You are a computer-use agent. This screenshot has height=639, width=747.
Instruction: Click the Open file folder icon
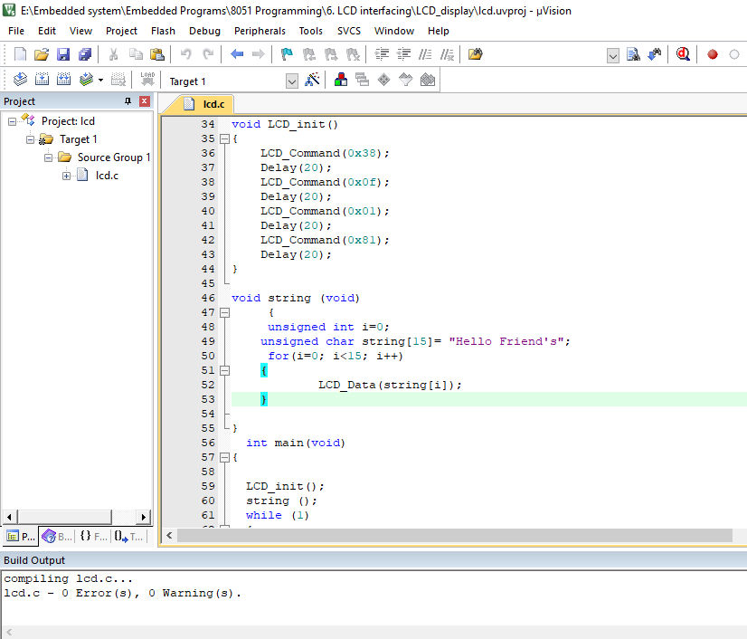click(42, 54)
